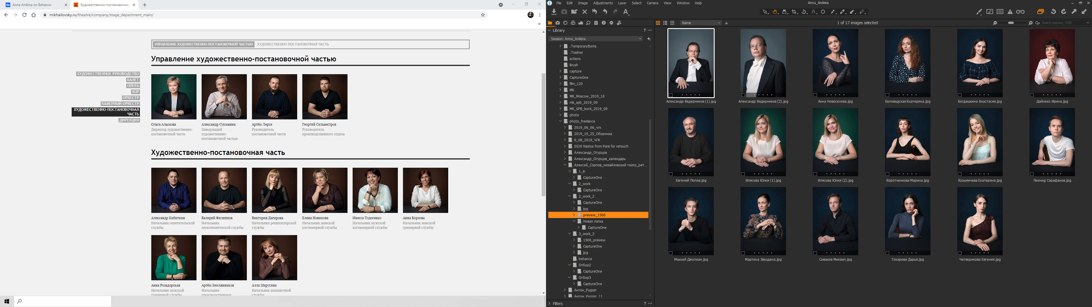Open the Output tool tab single gear icon
Viewport: 1092px width, 307px height.
[611, 23]
